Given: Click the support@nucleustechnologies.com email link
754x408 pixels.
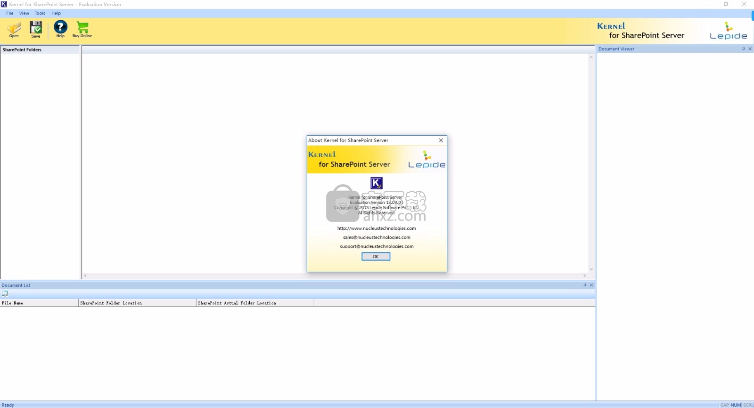Looking at the screenshot, I should pos(377,246).
